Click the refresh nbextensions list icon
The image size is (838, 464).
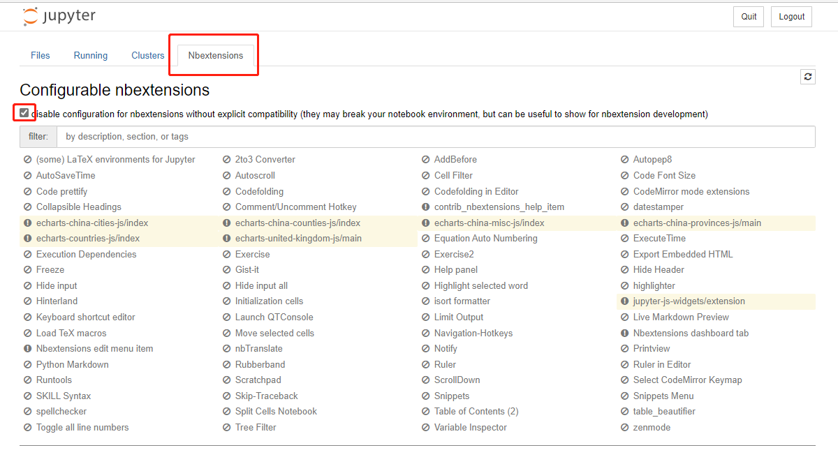coord(808,77)
